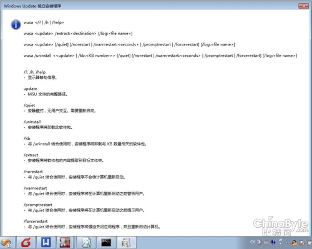This screenshot has width=312, height=249.
Task: Open the blue W word processor in taskbar
Action: tap(46, 243)
